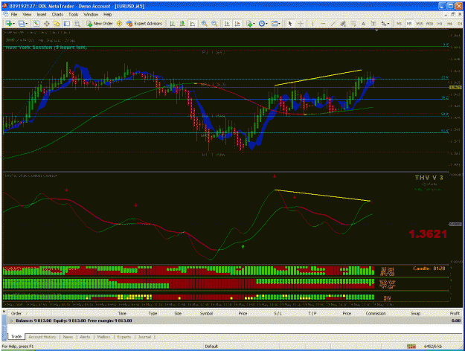This screenshot has height=351, width=465.
Task: Open the File menu
Action: pyautogui.click(x=14, y=14)
